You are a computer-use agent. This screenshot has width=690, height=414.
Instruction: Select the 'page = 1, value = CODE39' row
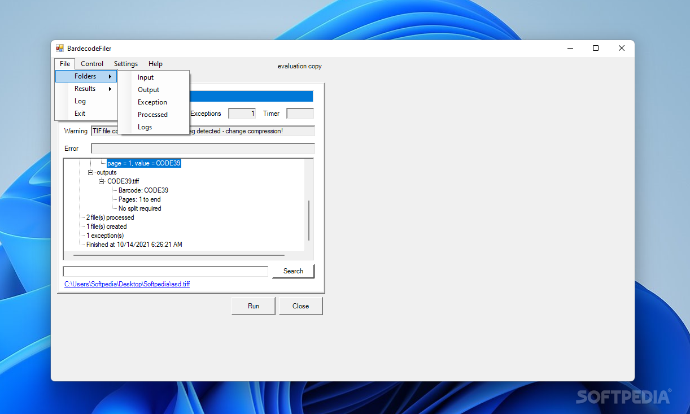(144, 163)
